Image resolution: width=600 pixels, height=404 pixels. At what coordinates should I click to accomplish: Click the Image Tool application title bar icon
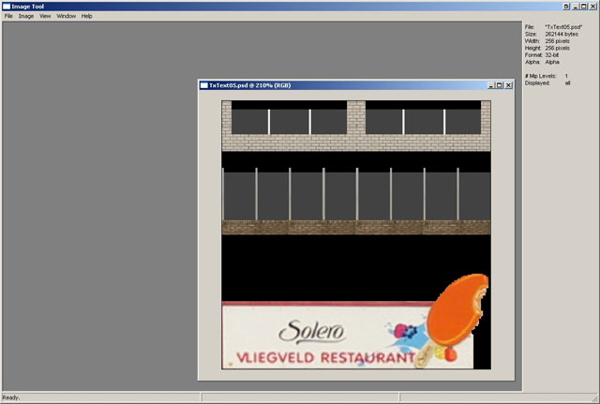6,6
